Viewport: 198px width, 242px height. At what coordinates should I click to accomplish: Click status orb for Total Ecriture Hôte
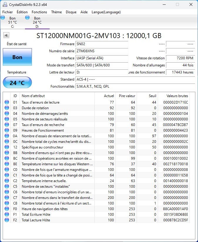[7, 214]
